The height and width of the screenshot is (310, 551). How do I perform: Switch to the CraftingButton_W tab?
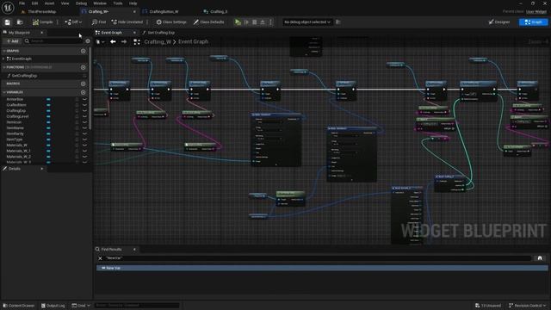(164, 11)
